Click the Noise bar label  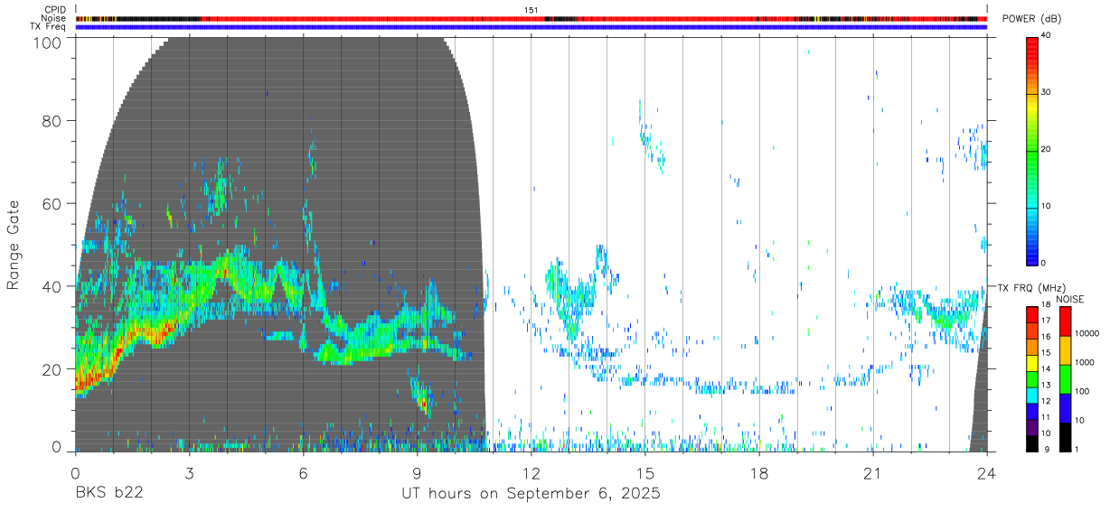point(54,18)
